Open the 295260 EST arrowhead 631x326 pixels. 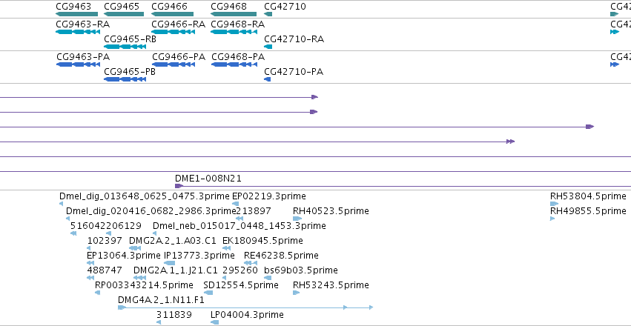[x=225, y=278]
